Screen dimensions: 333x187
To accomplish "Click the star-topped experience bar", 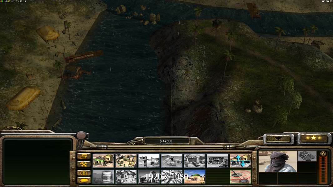I will pyautogui.click(x=323, y=167).
